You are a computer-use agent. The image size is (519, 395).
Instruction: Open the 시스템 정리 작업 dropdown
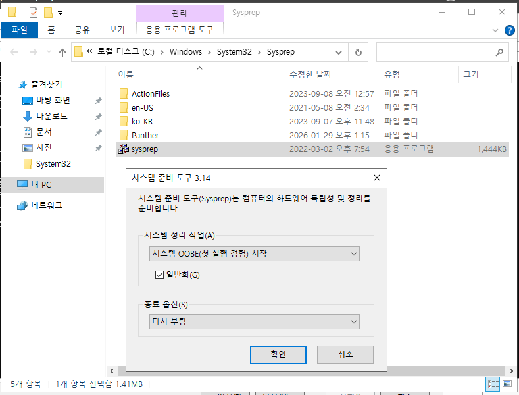tap(254, 254)
